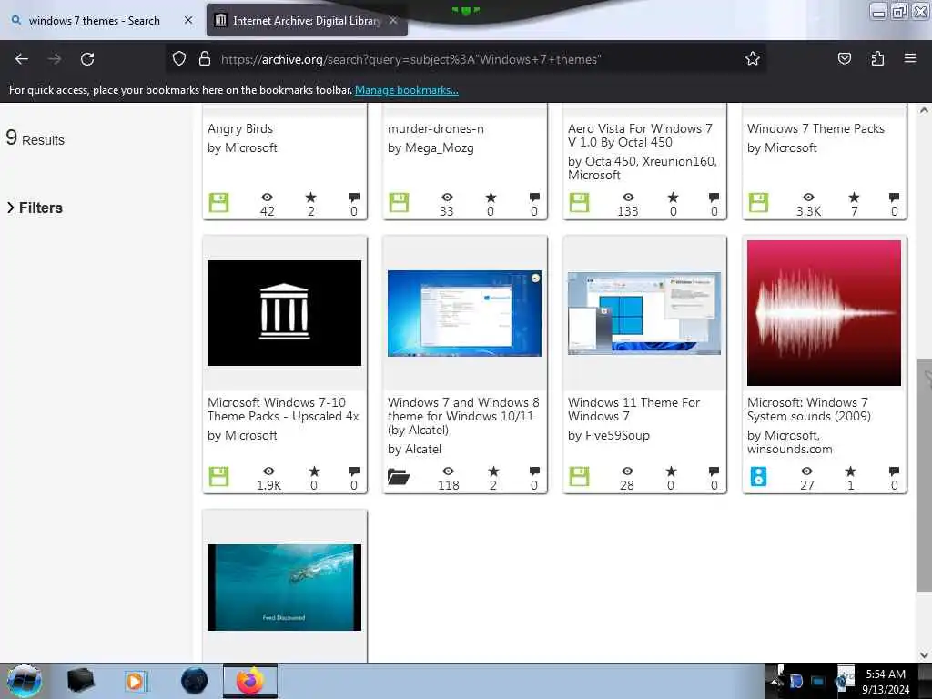Click the Firefox taskbar button
Screen dimensions: 932x699
(x=250, y=681)
